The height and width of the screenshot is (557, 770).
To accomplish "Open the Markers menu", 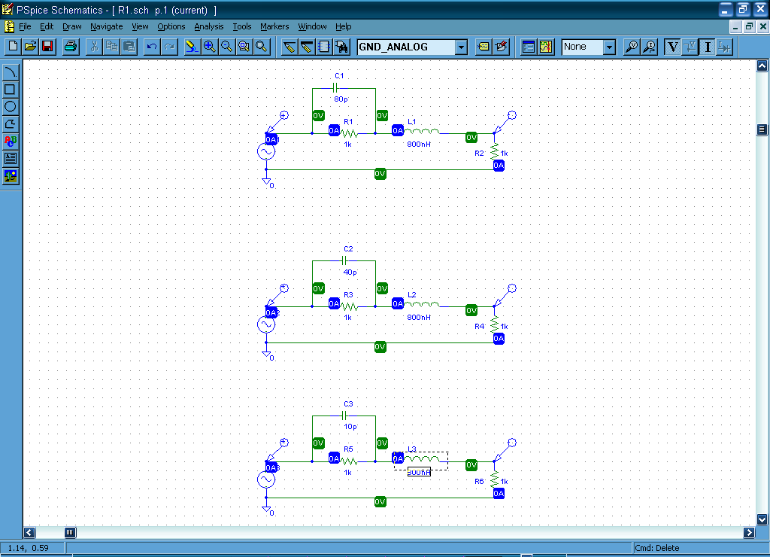I will click(x=274, y=26).
